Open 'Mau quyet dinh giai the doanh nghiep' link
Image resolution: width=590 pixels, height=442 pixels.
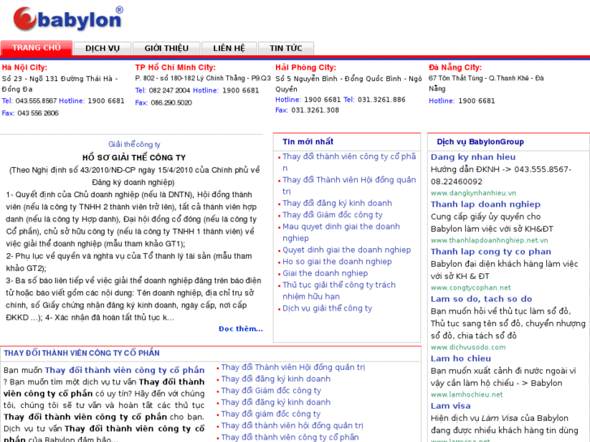341,232
